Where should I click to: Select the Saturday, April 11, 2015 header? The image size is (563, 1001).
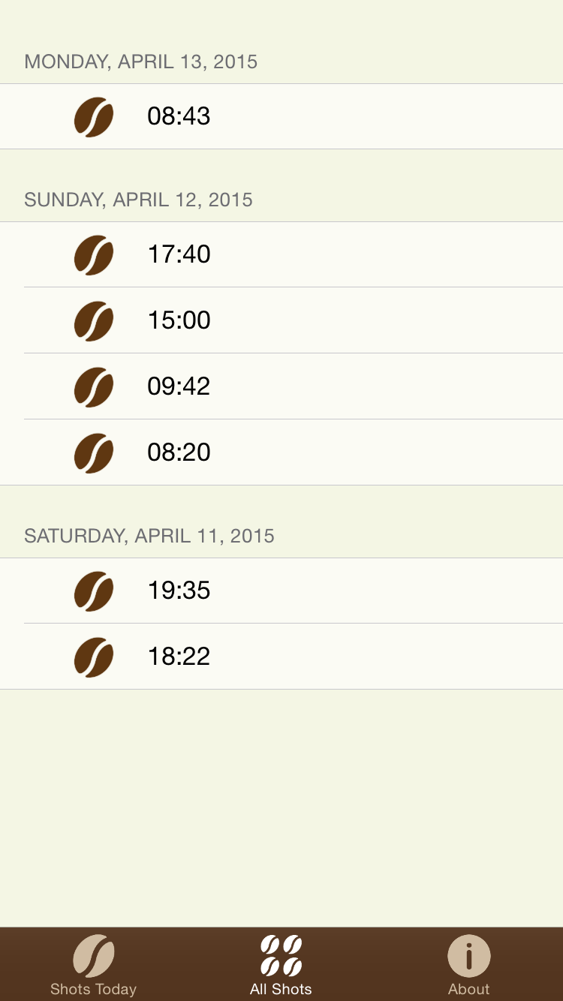(149, 536)
